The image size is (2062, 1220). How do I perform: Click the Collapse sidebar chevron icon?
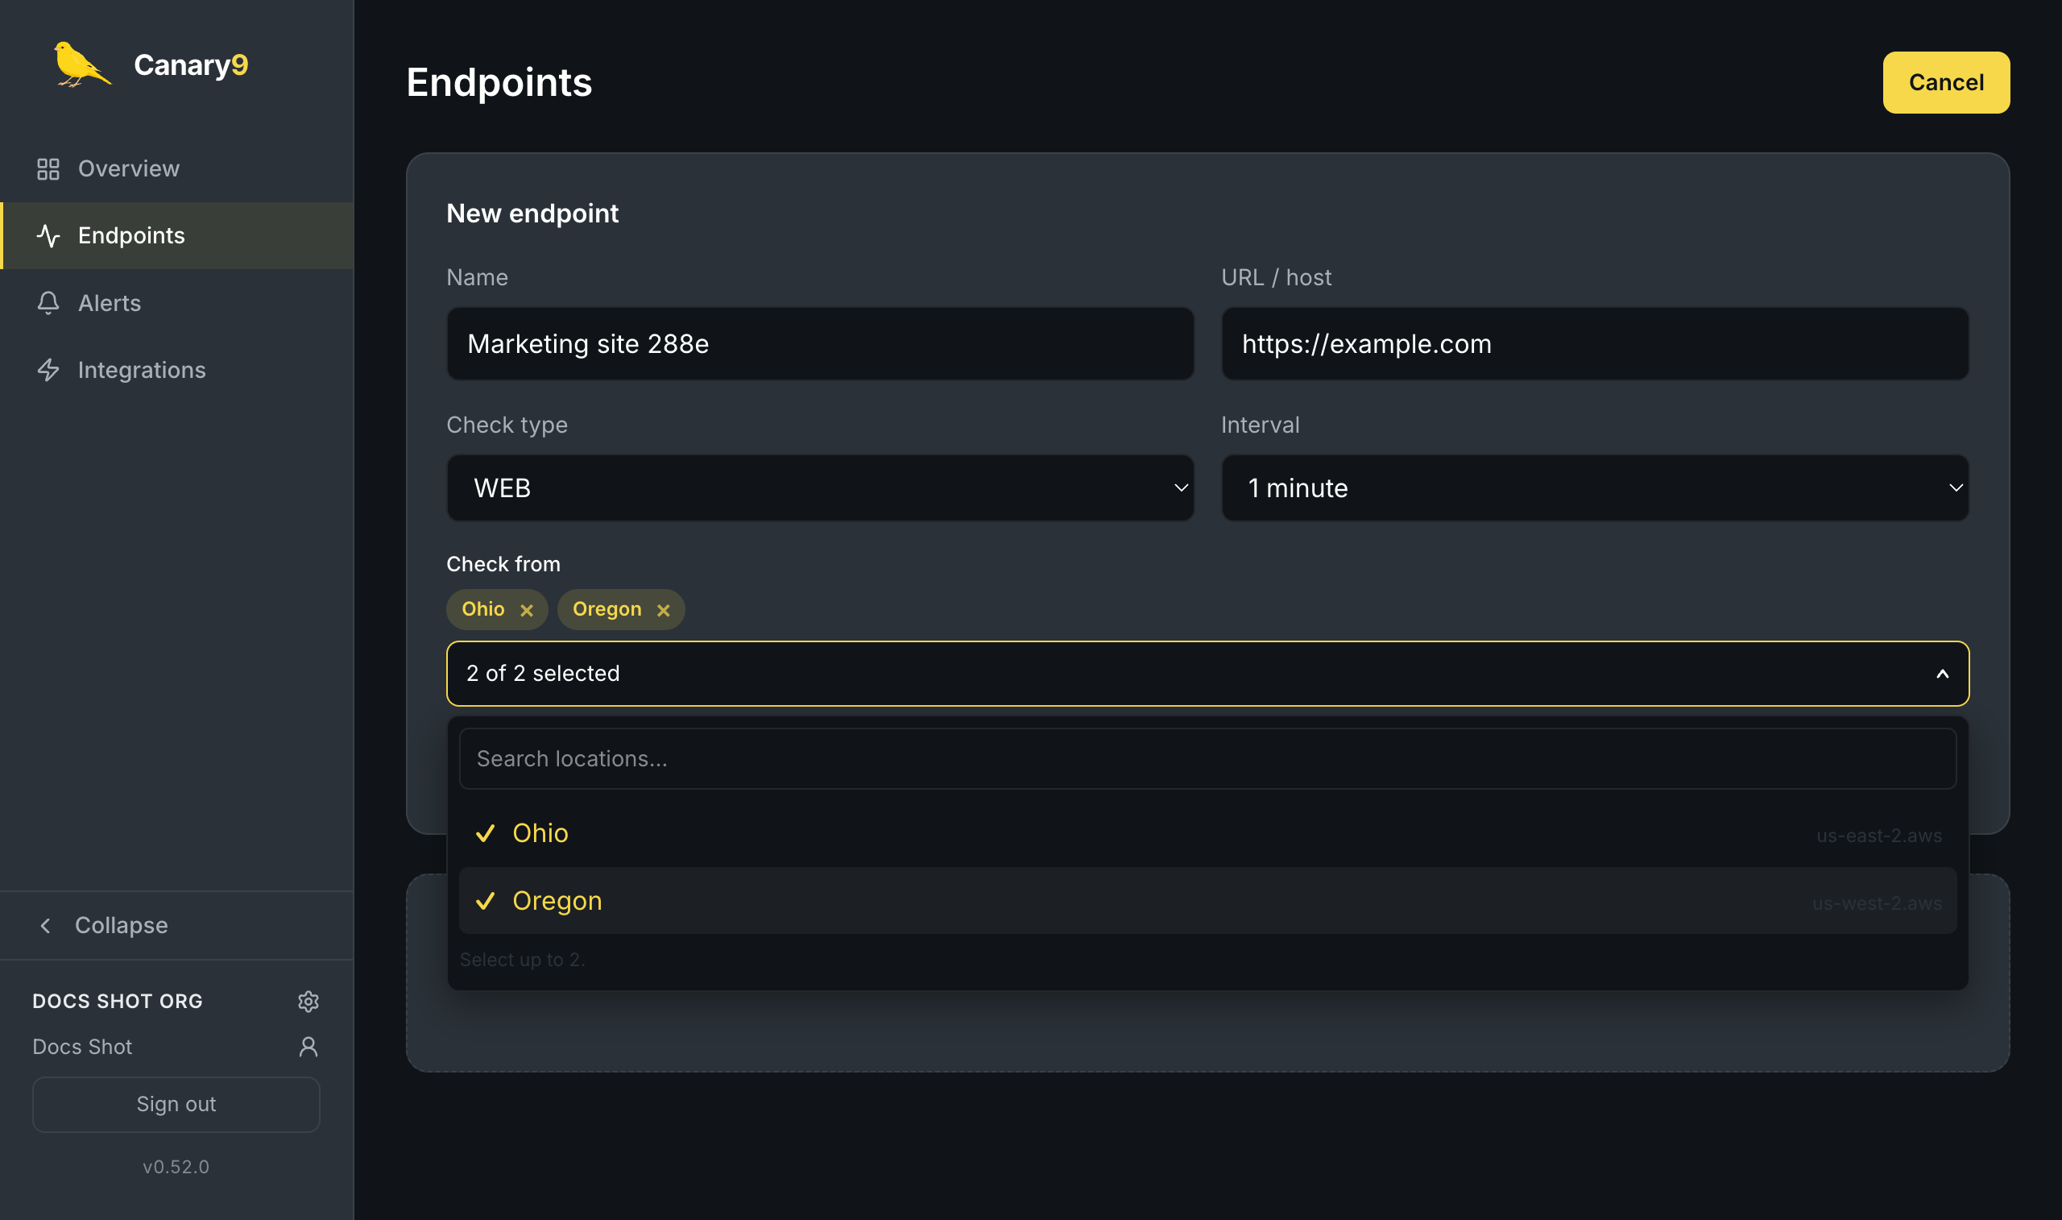pos(46,926)
